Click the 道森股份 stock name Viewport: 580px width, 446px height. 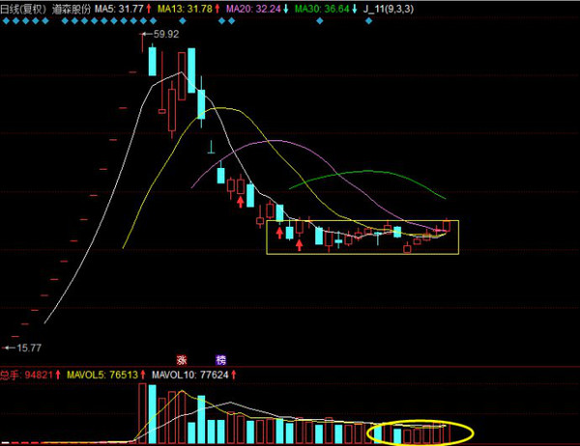tap(71, 8)
